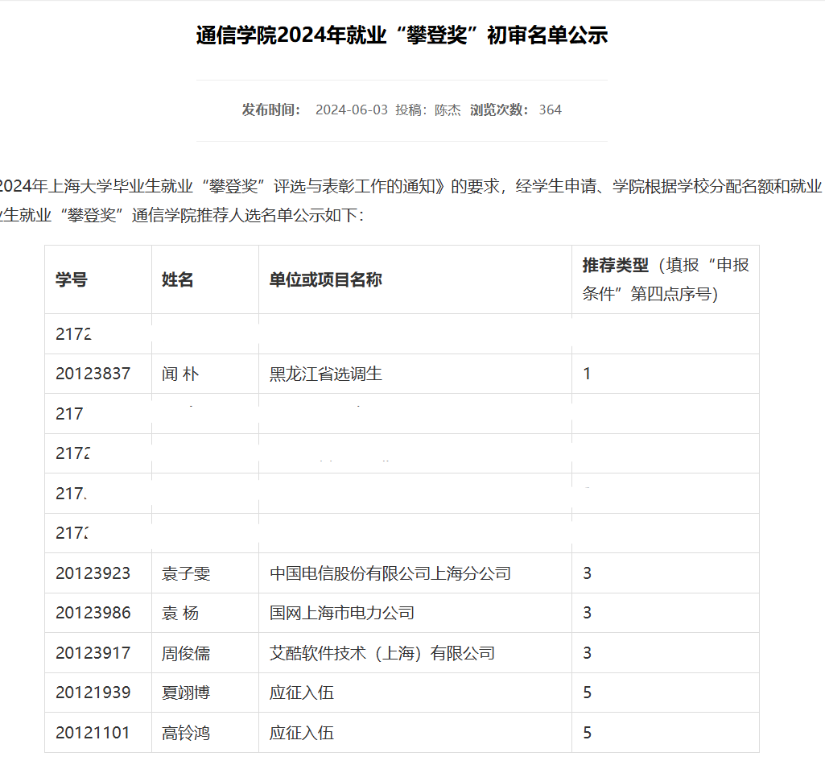Click recommendation type 5 in 高铃鸿's row
825x765 pixels.
tap(588, 733)
